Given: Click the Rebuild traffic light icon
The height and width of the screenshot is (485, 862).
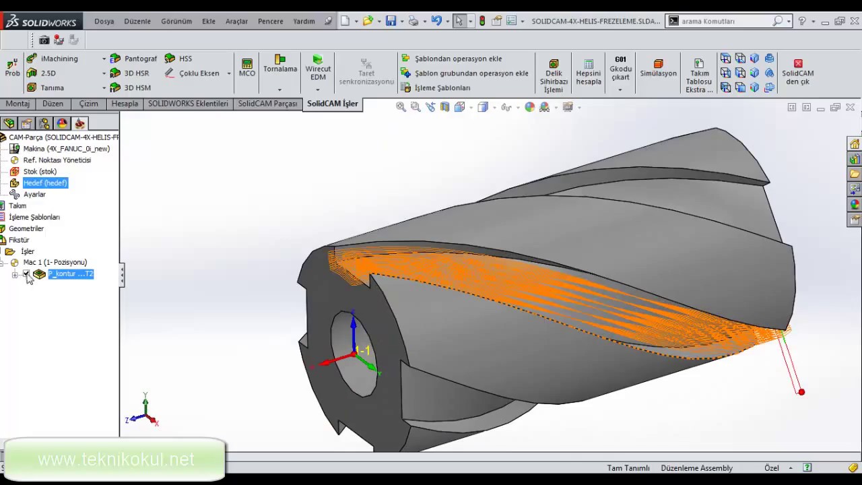Looking at the screenshot, I should coord(482,21).
